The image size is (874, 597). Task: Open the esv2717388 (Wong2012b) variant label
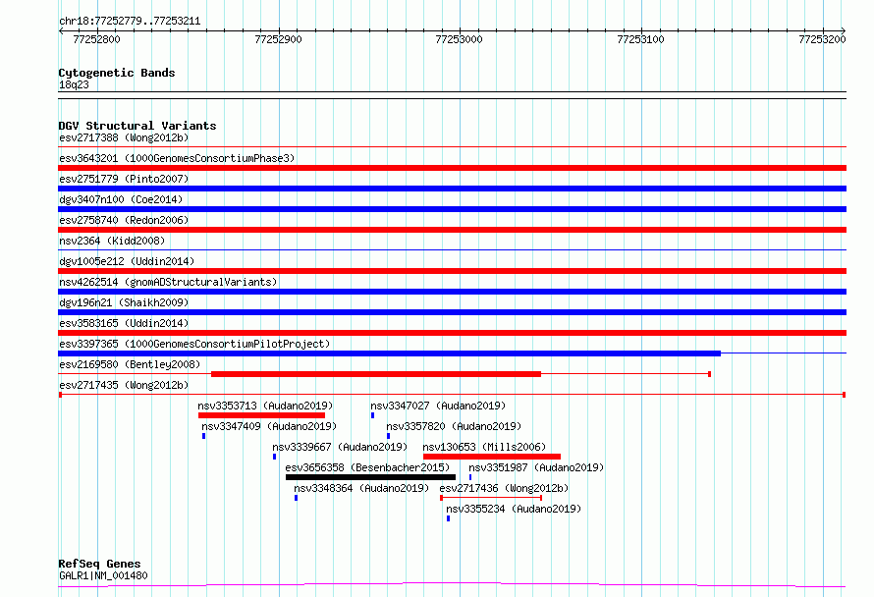coord(124,137)
